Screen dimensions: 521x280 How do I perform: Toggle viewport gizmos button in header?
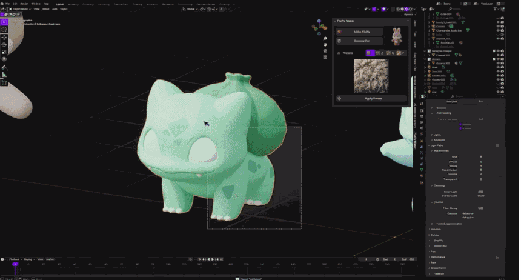(374, 9)
